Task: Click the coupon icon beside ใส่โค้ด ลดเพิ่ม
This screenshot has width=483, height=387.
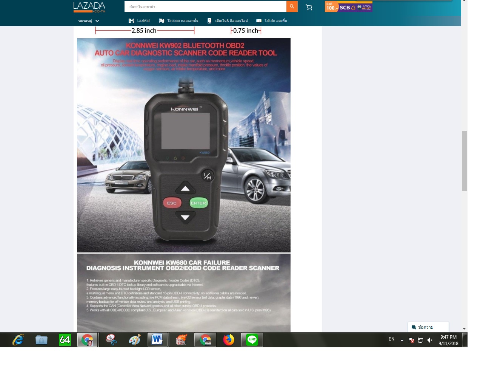Action: tap(258, 21)
